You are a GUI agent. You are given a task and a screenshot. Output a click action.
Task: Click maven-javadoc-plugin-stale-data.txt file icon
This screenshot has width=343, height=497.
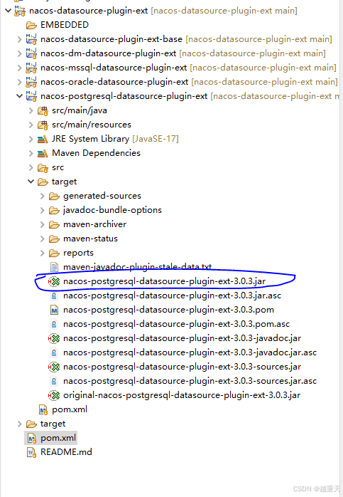(x=55, y=267)
